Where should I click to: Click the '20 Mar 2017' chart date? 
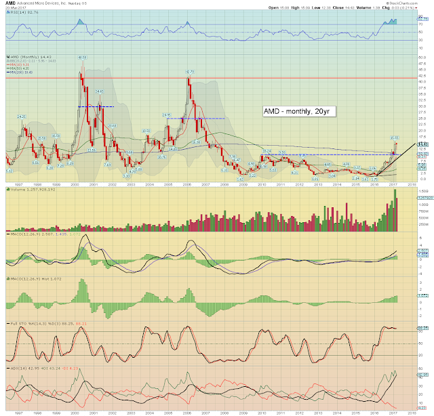(16, 7)
